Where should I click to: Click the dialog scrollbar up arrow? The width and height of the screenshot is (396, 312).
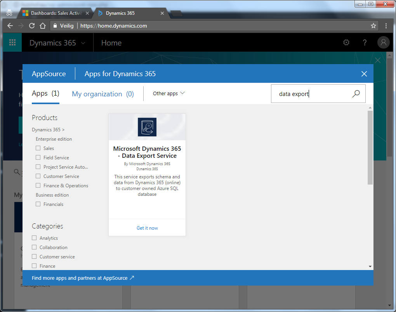point(370,108)
